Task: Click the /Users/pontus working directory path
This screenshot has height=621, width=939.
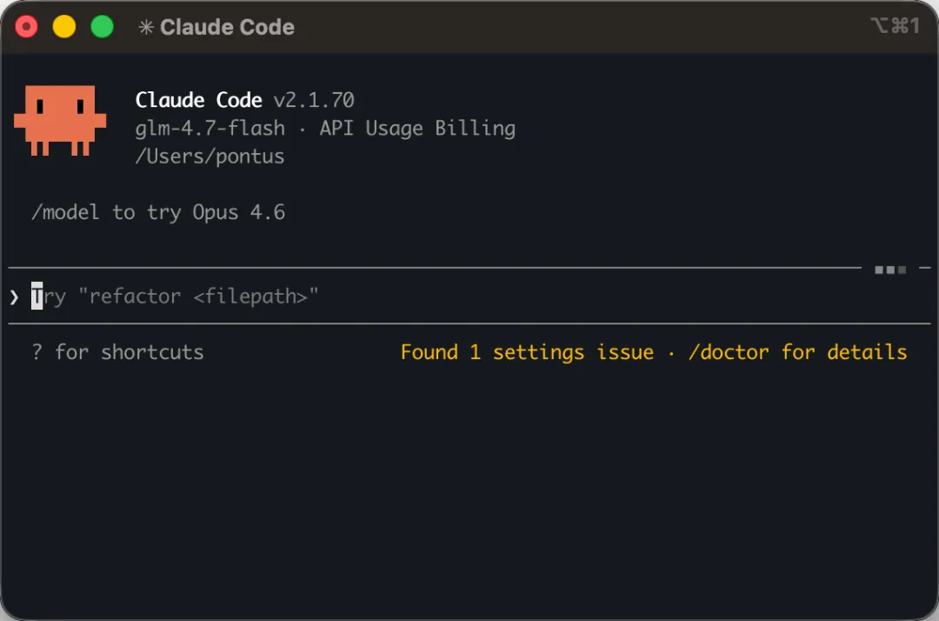Action: pyautogui.click(x=210, y=157)
